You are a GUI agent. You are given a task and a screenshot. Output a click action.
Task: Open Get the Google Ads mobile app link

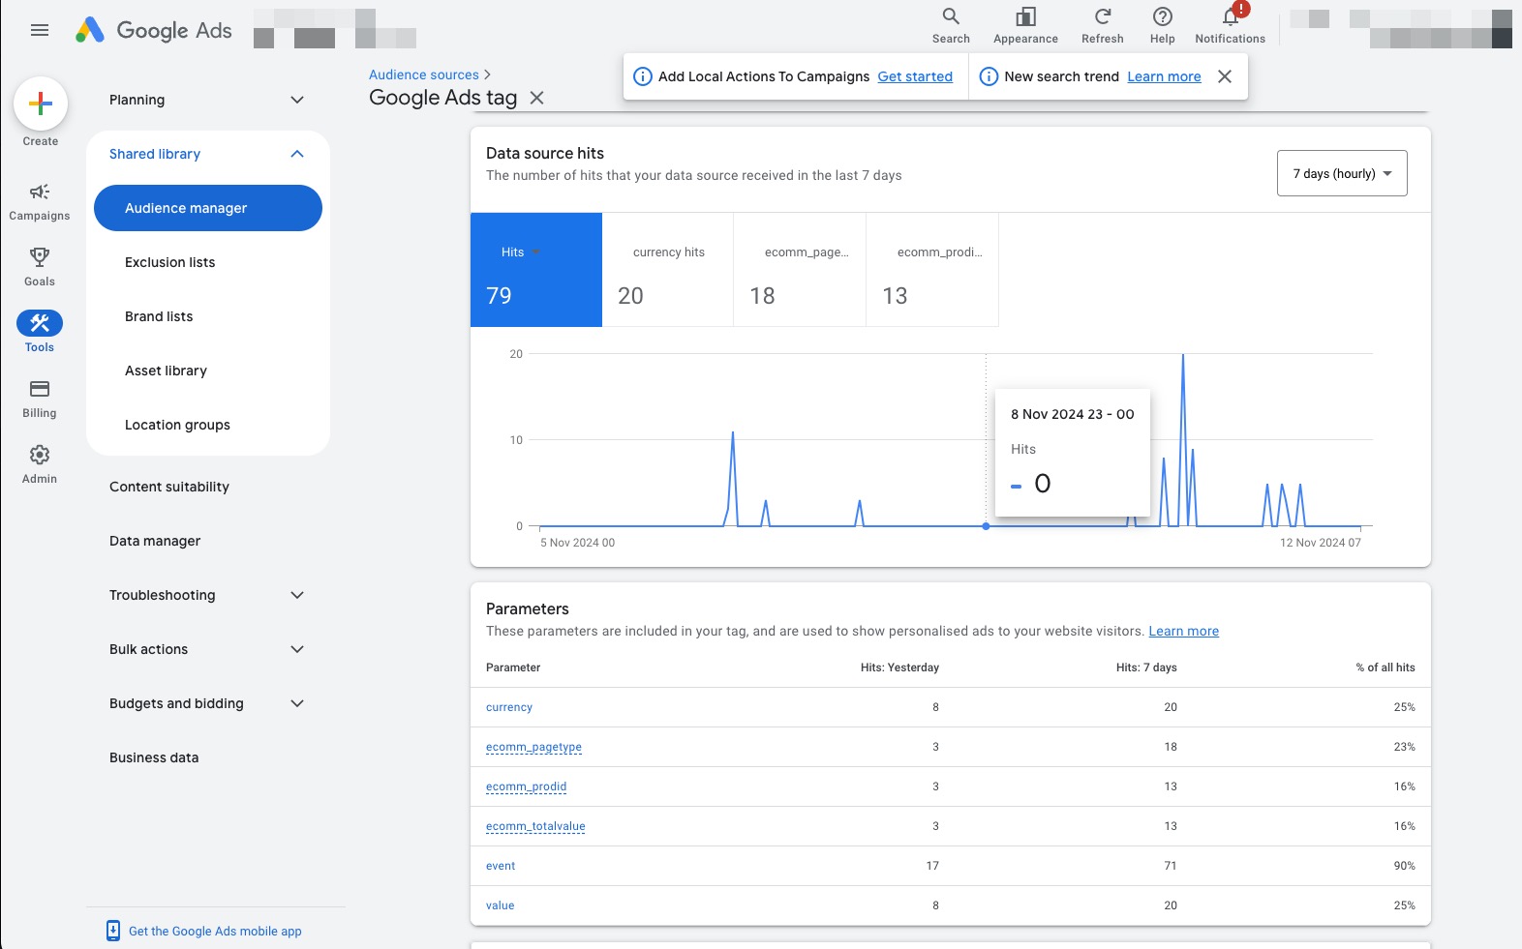pos(215,931)
